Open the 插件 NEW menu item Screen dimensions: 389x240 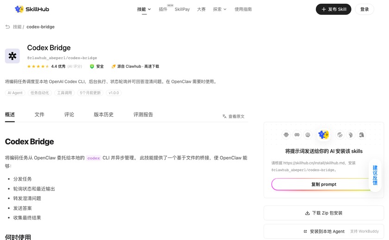pos(163,9)
